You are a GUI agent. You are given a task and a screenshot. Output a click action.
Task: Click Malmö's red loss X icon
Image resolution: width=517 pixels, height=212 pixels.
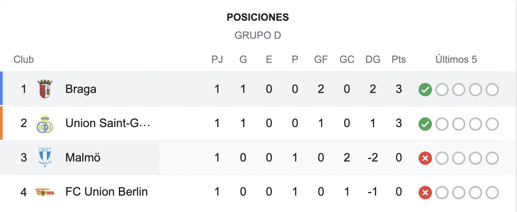(x=425, y=158)
